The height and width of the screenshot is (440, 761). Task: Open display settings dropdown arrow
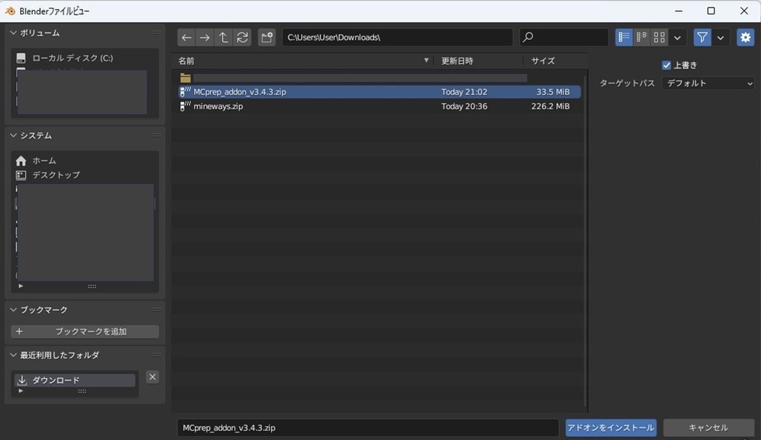(678, 37)
